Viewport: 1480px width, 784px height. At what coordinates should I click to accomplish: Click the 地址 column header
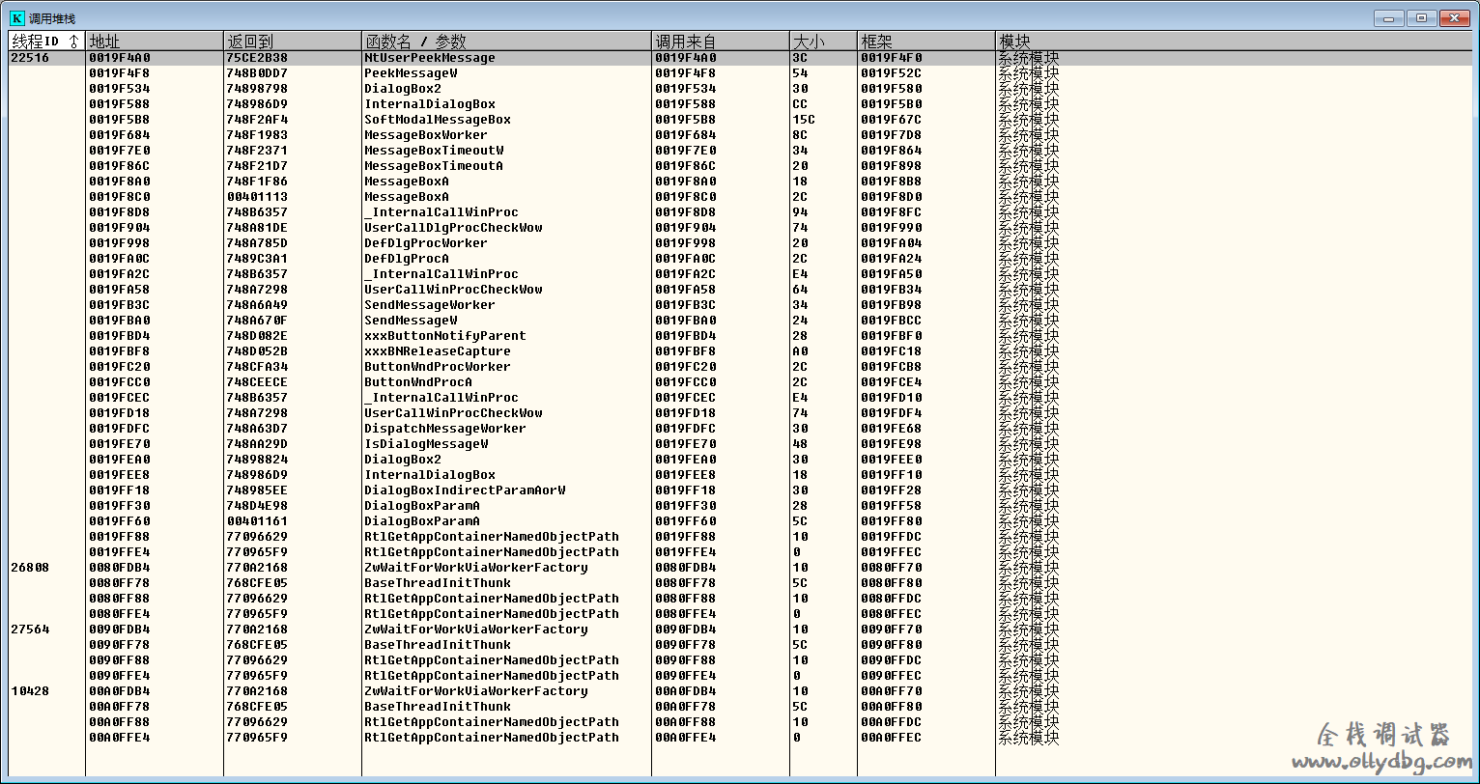point(155,42)
